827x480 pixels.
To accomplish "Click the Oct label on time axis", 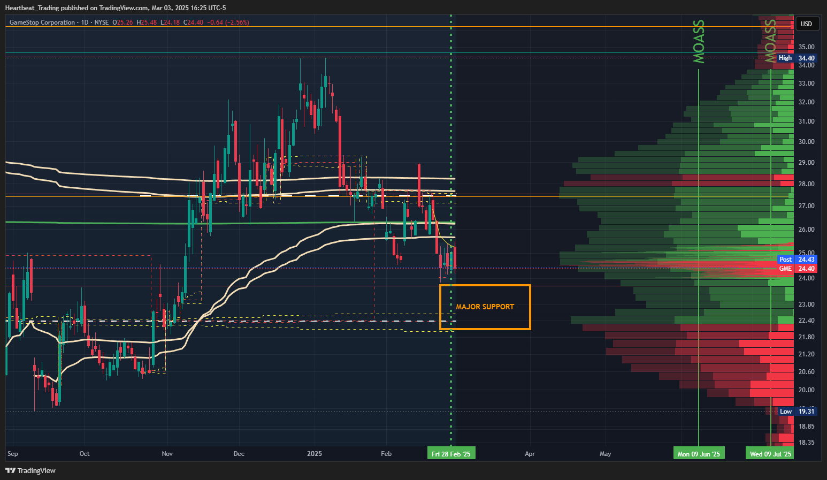I will (85, 454).
